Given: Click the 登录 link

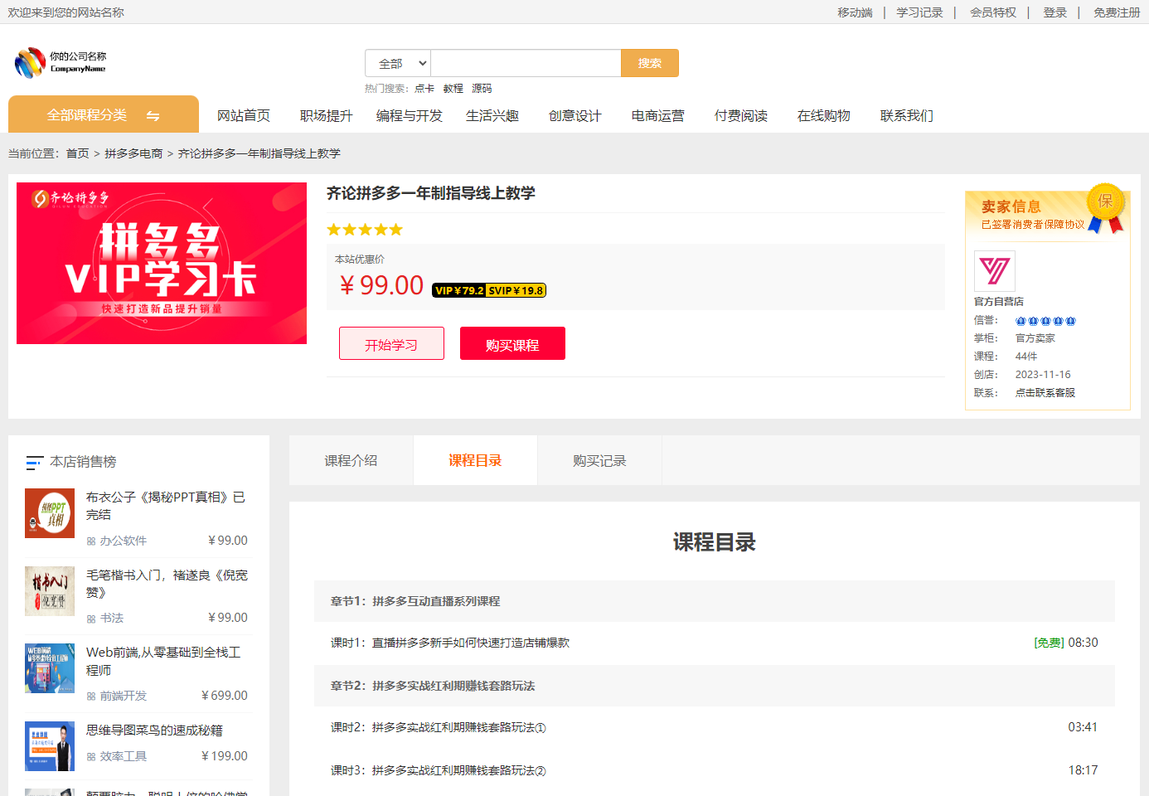Looking at the screenshot, I should click(x=1055, y=12).
